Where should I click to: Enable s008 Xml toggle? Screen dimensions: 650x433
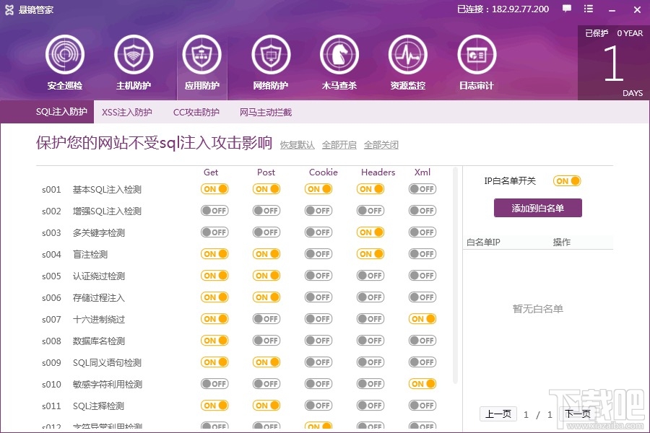point(422,340)
